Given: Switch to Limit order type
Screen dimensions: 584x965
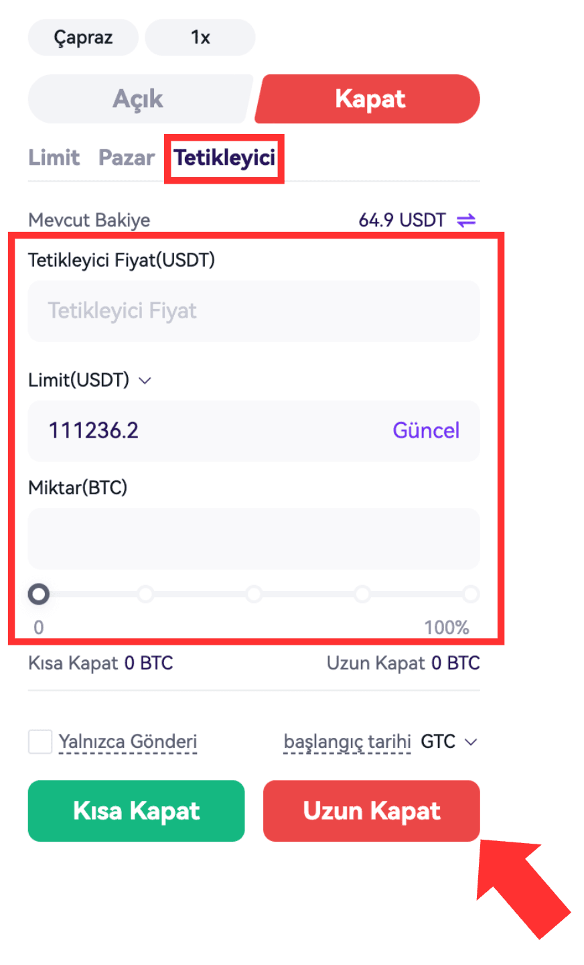Looking at the screenshot, I should point(54,157).
